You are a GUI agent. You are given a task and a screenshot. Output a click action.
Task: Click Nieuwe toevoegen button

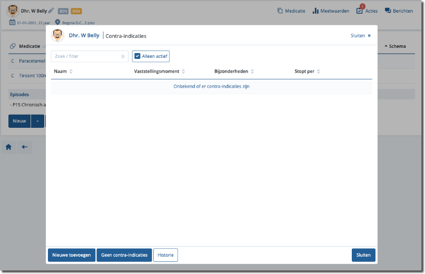tap(72, 255)
